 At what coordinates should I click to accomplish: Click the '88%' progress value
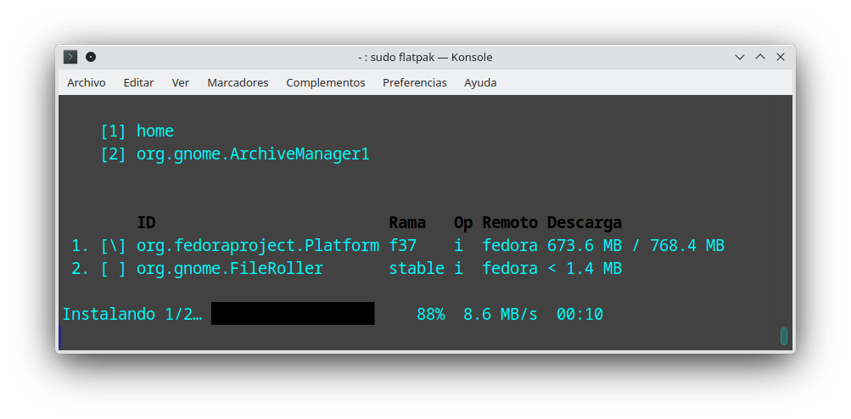pos(431,314)
